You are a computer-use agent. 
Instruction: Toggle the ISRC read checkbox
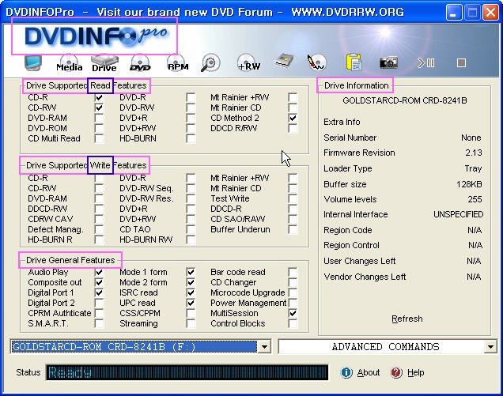click(191, 292)
